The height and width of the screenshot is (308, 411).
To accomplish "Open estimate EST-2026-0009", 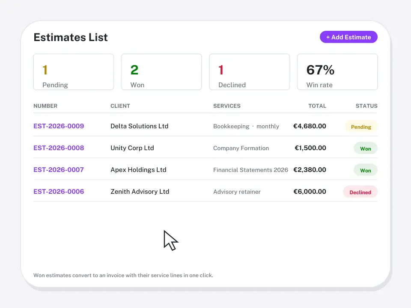I will coord(59,126).
